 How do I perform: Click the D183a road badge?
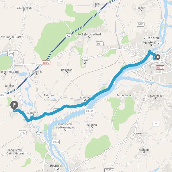(89, 111)
